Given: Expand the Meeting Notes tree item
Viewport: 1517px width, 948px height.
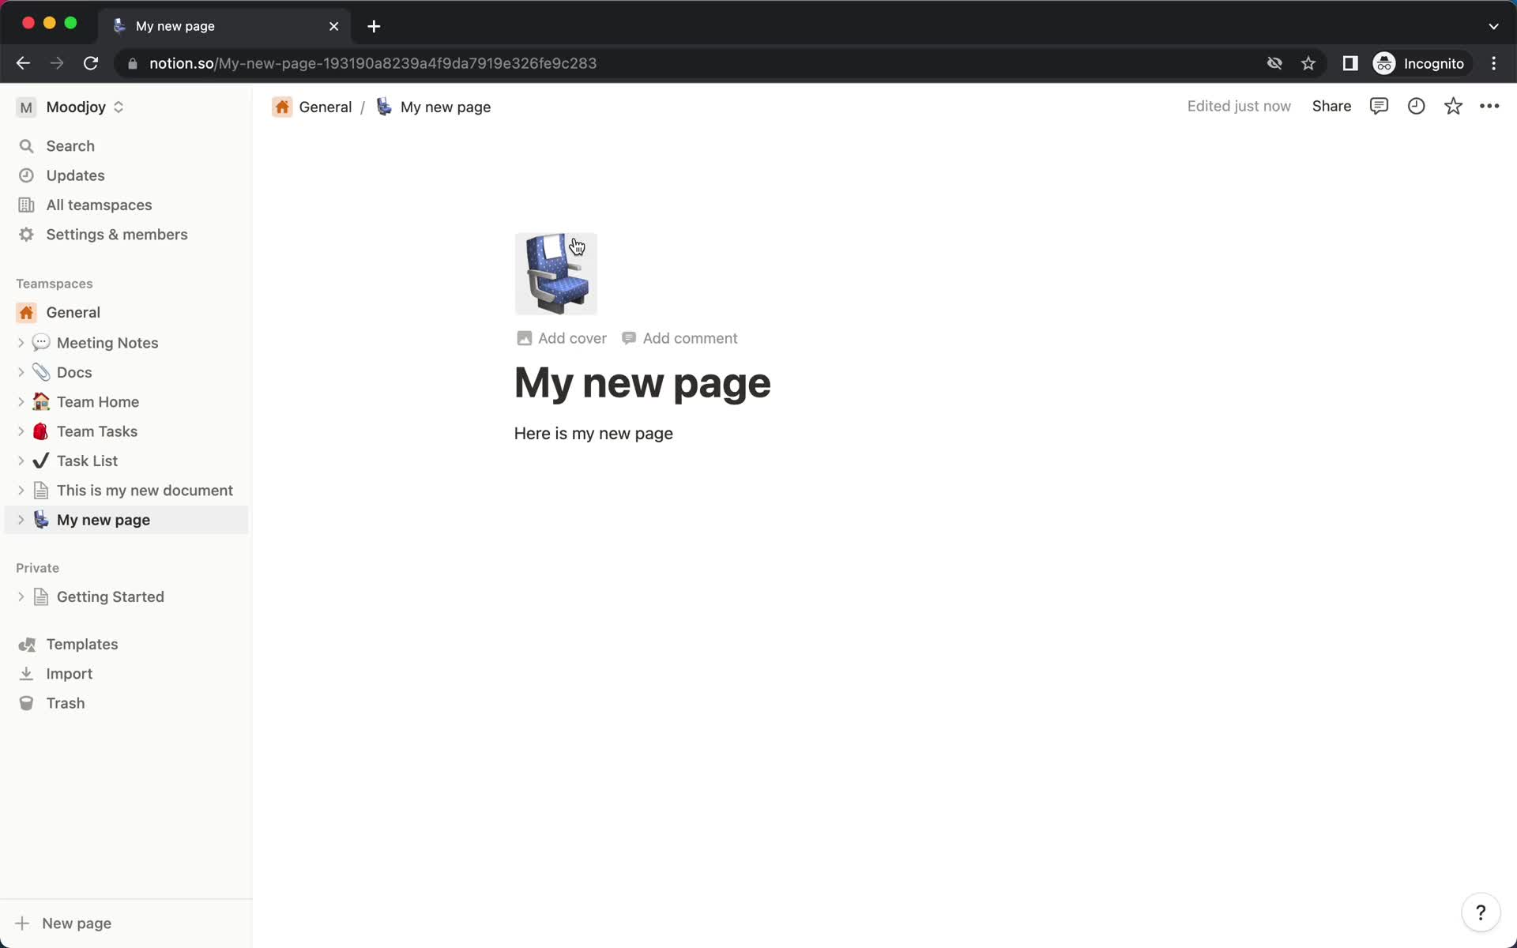Looking at the screenshot, I should click(x=21, y=342).
